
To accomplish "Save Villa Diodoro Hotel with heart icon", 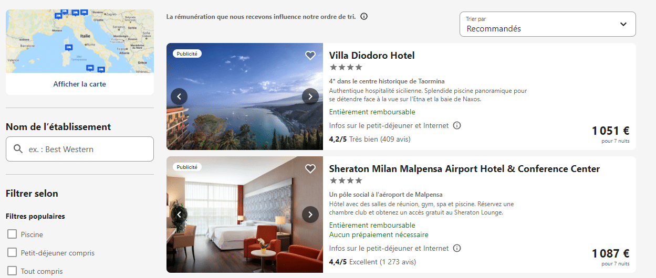I will click(310, 55).
